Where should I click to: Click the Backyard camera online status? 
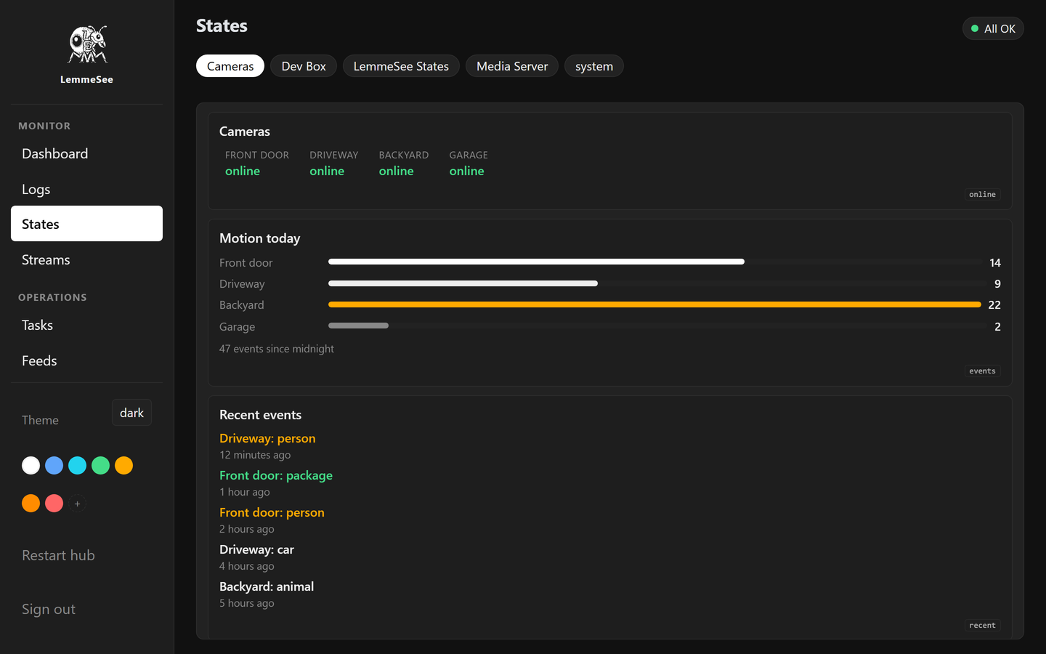coord(397,171)
